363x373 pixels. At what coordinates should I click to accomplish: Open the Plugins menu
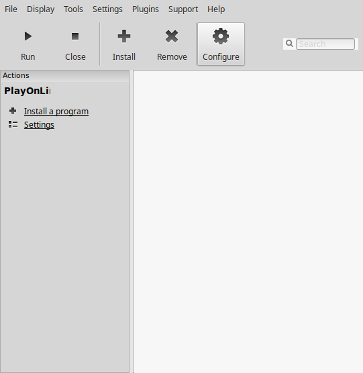146,9
